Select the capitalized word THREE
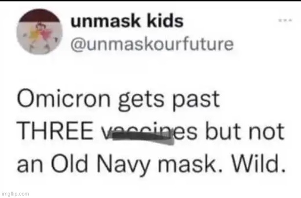The height and width of the screenshot is (198, 301). point(55,132)
